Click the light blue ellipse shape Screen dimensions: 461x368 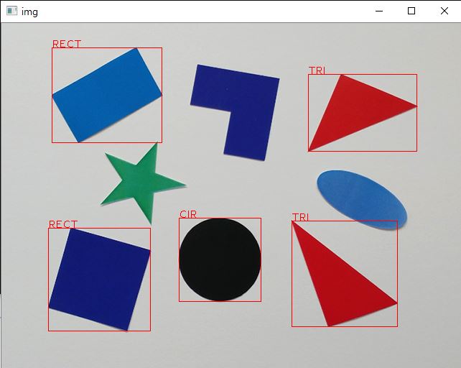pyautogui.click(x=362, y=200)
